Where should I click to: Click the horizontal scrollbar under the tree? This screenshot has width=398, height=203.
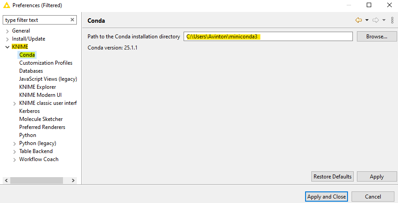(x=40, y=180)
